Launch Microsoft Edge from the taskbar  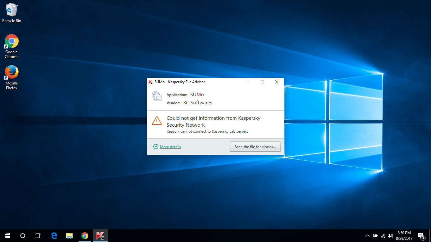pyautogui.click(x=54, y=236)
